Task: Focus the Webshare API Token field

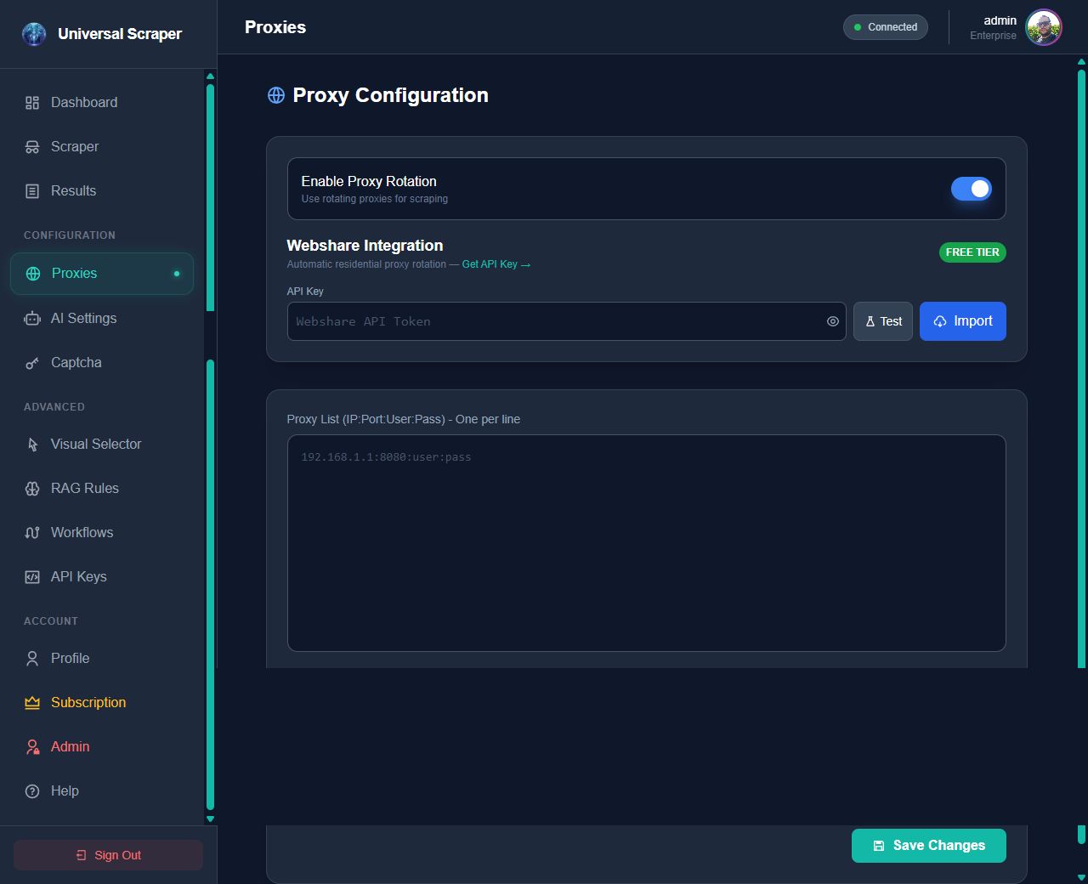Action: tap(567, 321)
